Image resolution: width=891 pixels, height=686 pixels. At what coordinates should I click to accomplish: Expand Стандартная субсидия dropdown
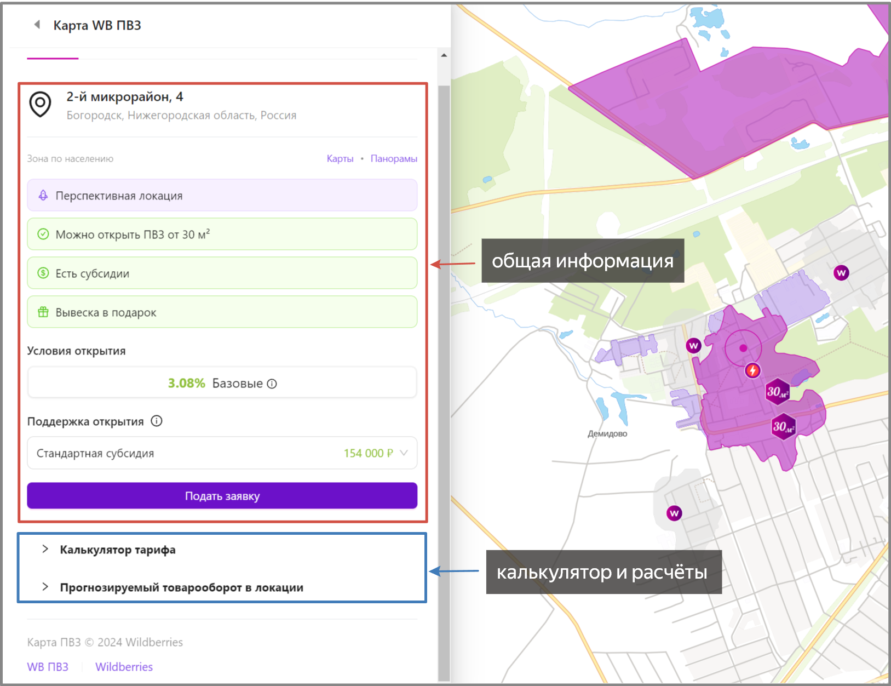pos(222,453)
